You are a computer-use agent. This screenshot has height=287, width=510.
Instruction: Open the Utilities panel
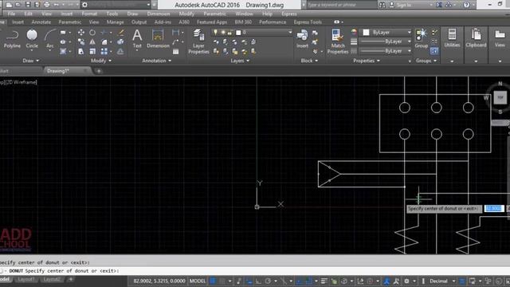point(452,39)
